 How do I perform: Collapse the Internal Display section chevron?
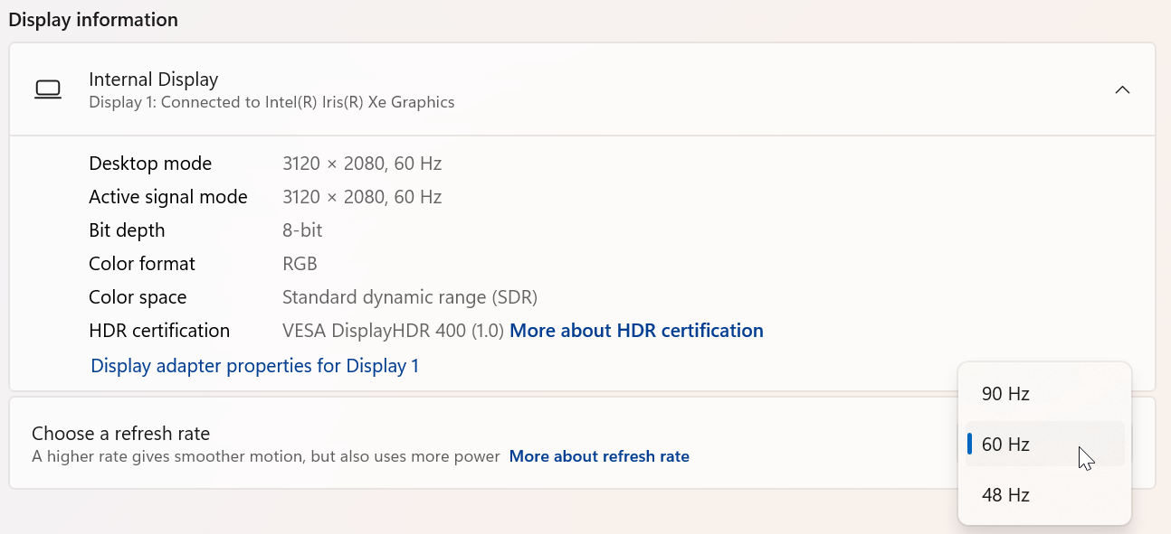click(1122, 89)
